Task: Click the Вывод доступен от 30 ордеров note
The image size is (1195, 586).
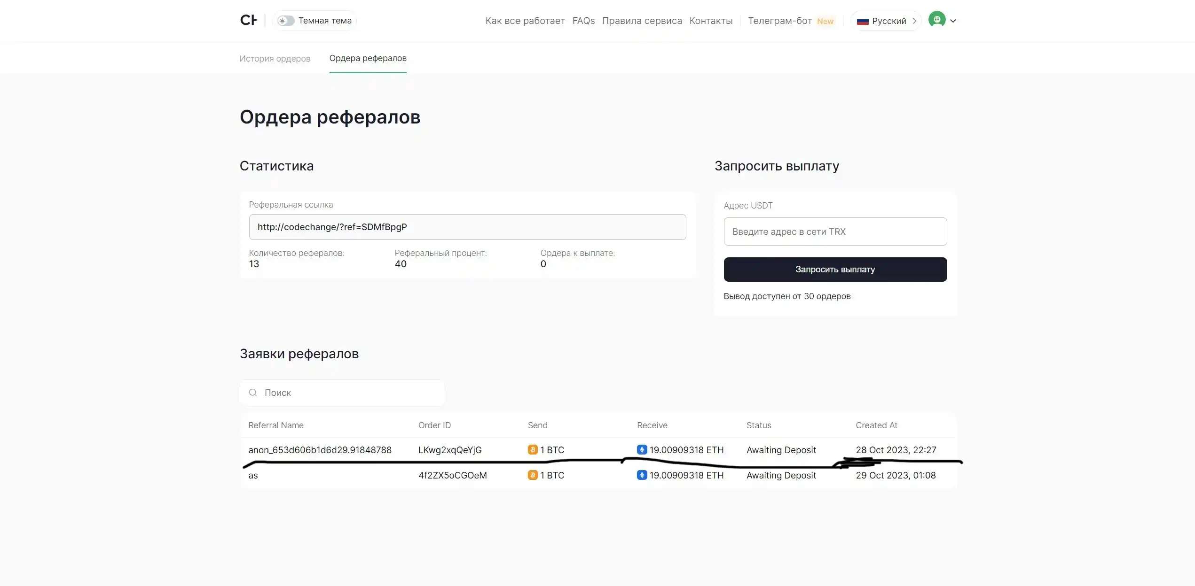Action: click(x=787, y=296)
